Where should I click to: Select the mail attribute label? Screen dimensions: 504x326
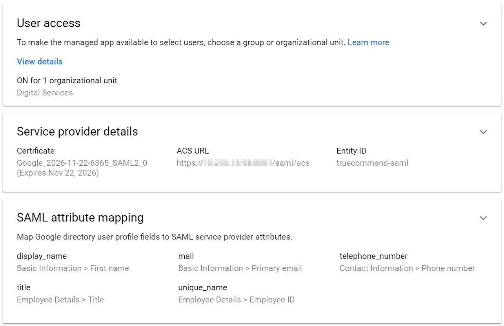(x=186, y=256)
